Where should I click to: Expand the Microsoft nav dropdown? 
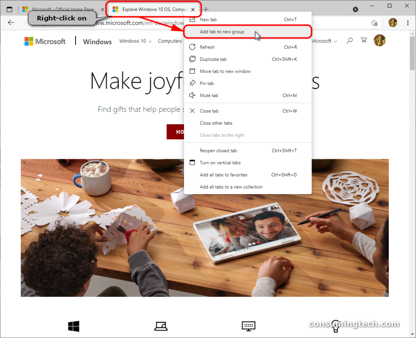pyautogui.click(x=324, y=41)
